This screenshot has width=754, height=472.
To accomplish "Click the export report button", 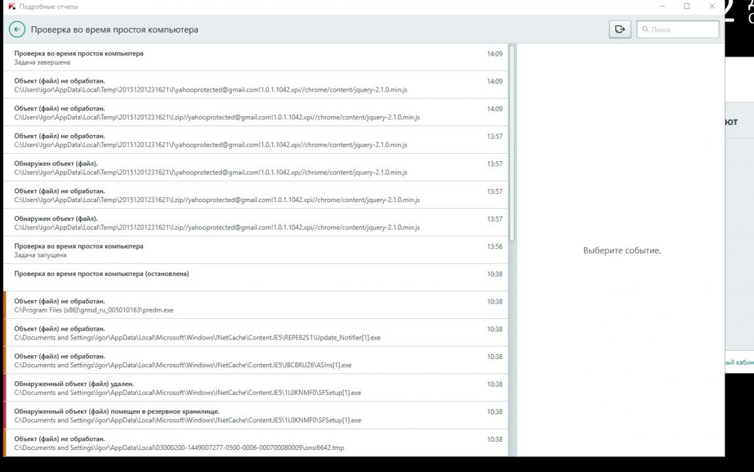I will (620, 29).
